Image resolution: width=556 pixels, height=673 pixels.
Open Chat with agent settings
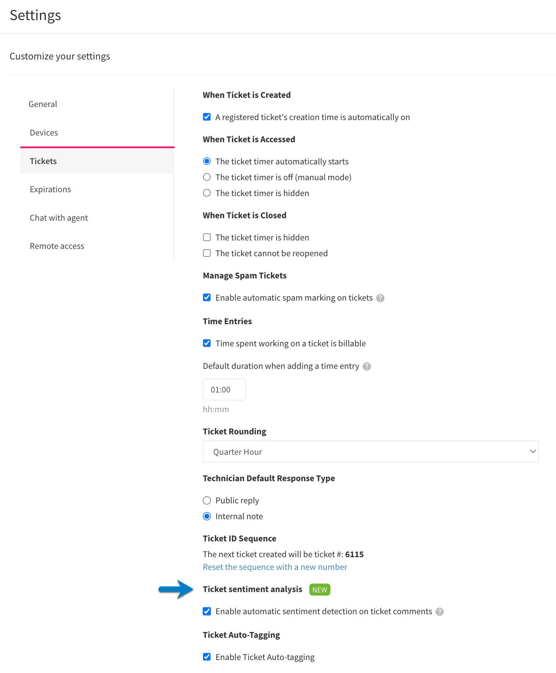point(59,218)
